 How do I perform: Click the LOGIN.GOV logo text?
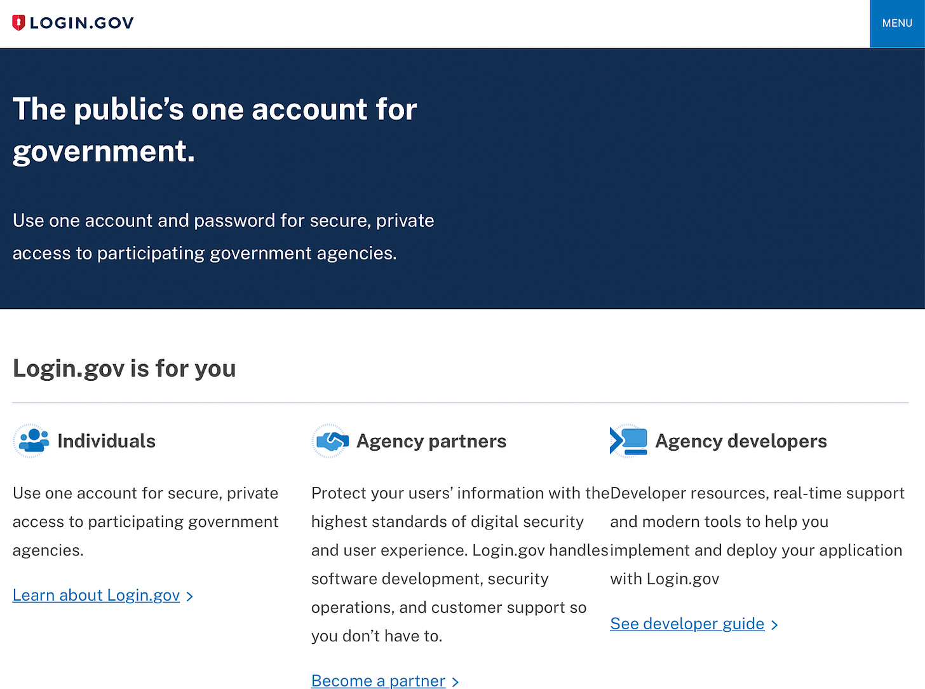(81, 24)
